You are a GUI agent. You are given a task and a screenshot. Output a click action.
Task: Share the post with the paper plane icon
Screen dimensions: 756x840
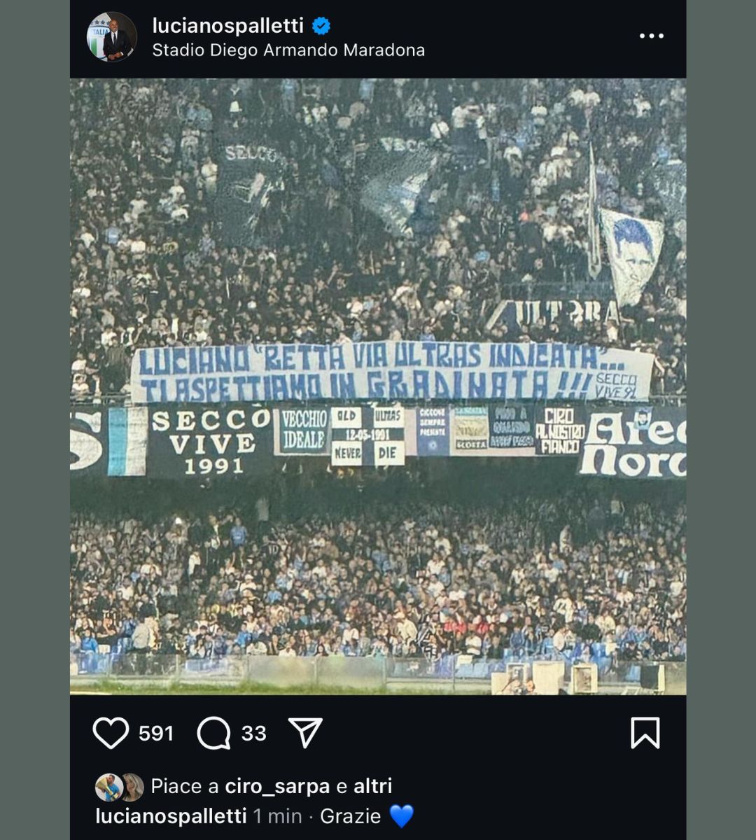305,733
